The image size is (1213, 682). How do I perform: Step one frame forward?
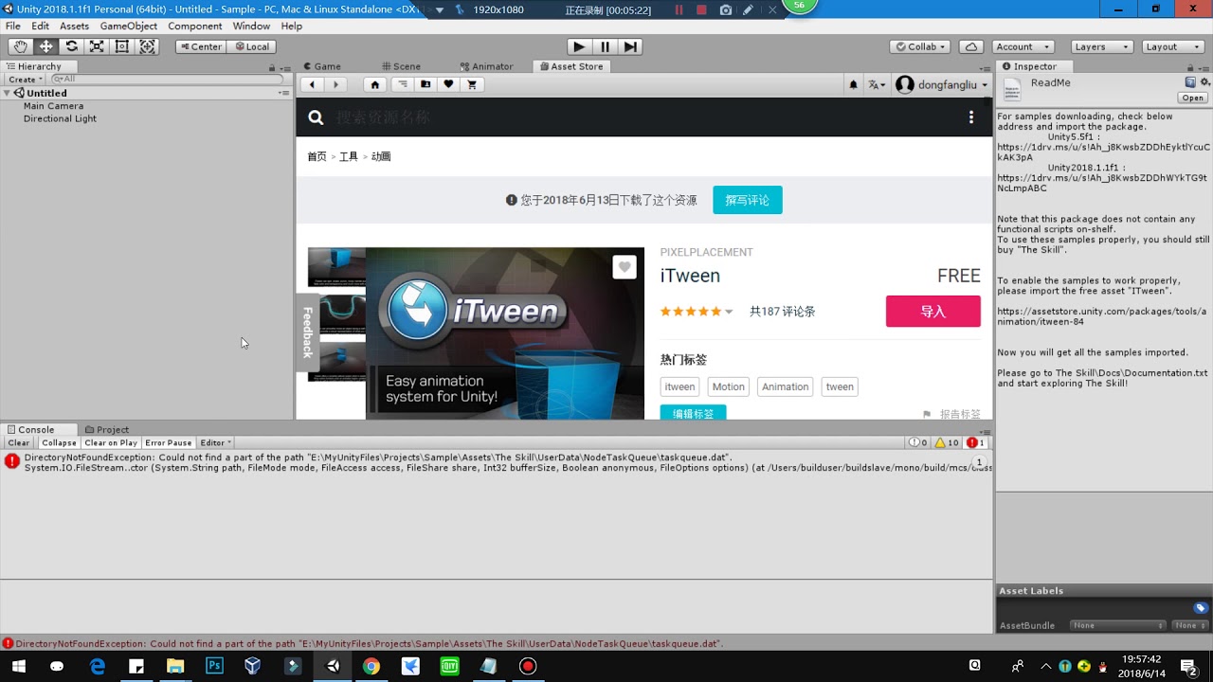tap(630, 46)
